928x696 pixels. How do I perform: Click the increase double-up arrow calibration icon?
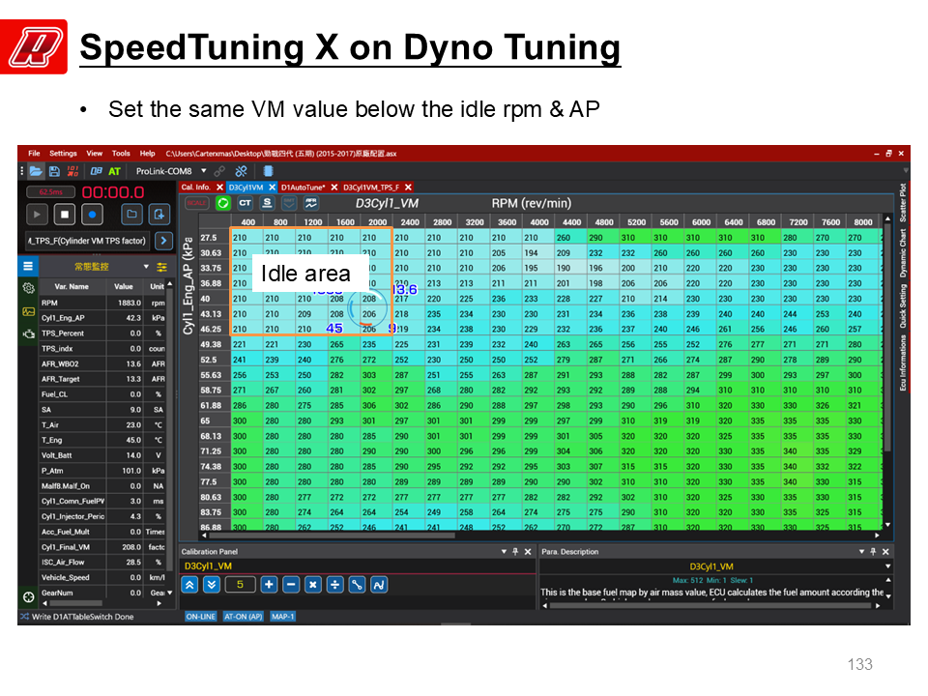point(189,585)
